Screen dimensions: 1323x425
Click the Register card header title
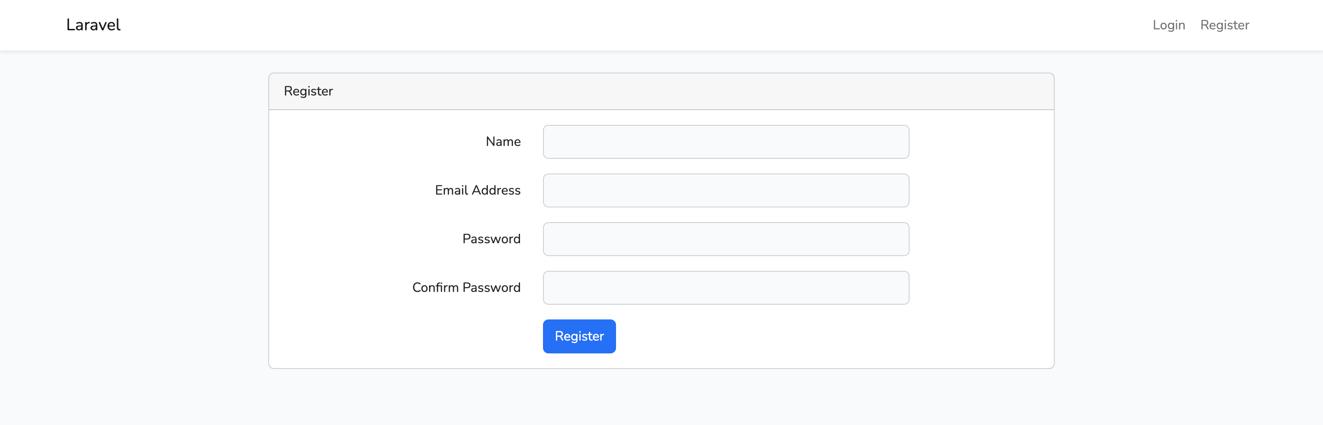point(308,91)
